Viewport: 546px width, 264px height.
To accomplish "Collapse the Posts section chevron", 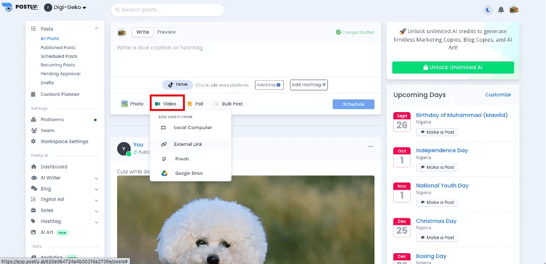I will 97,29.
